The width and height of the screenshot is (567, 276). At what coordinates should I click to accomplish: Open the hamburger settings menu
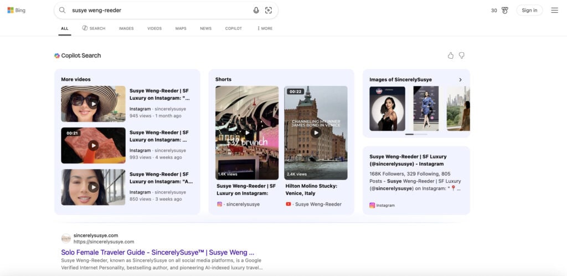(554, 10)
